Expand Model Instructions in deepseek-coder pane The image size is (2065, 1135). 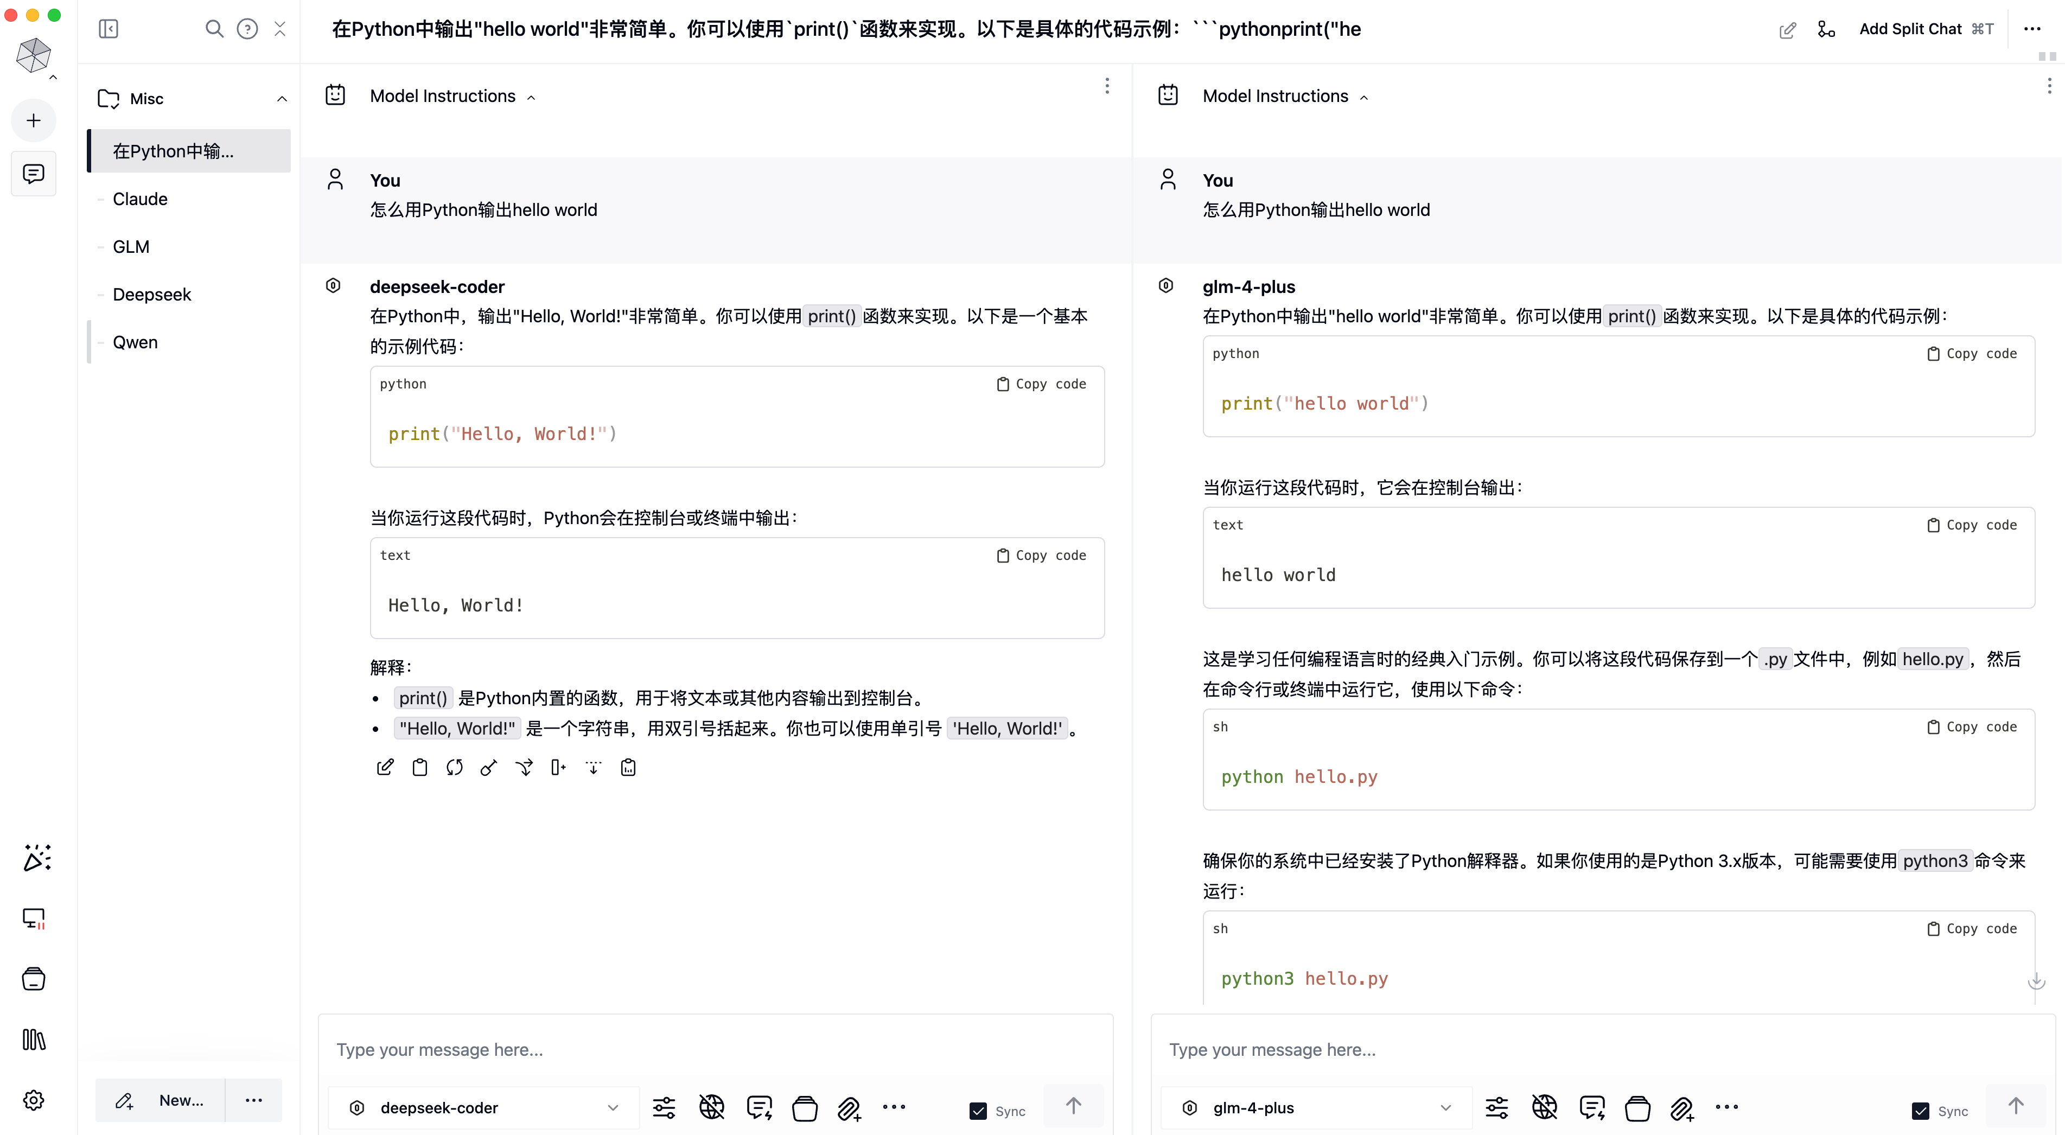click(453, 96)
